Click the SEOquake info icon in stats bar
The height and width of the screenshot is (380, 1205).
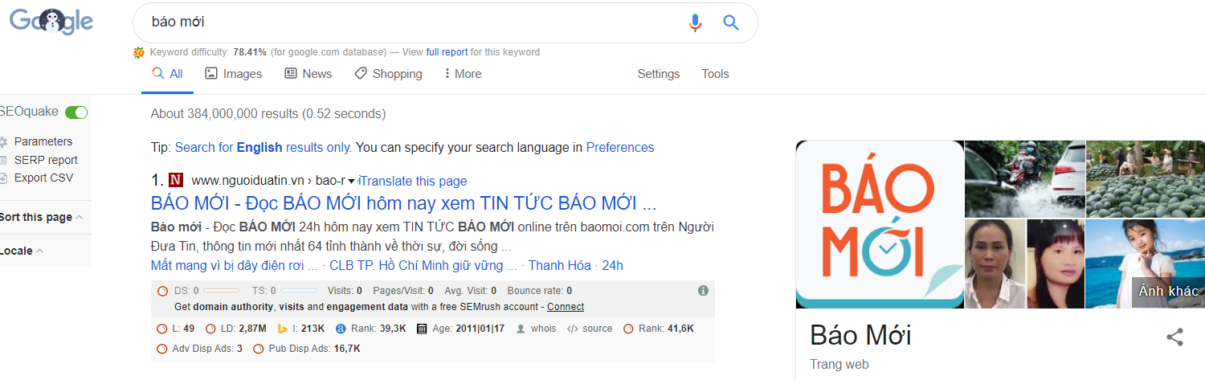tap(703, 291)
